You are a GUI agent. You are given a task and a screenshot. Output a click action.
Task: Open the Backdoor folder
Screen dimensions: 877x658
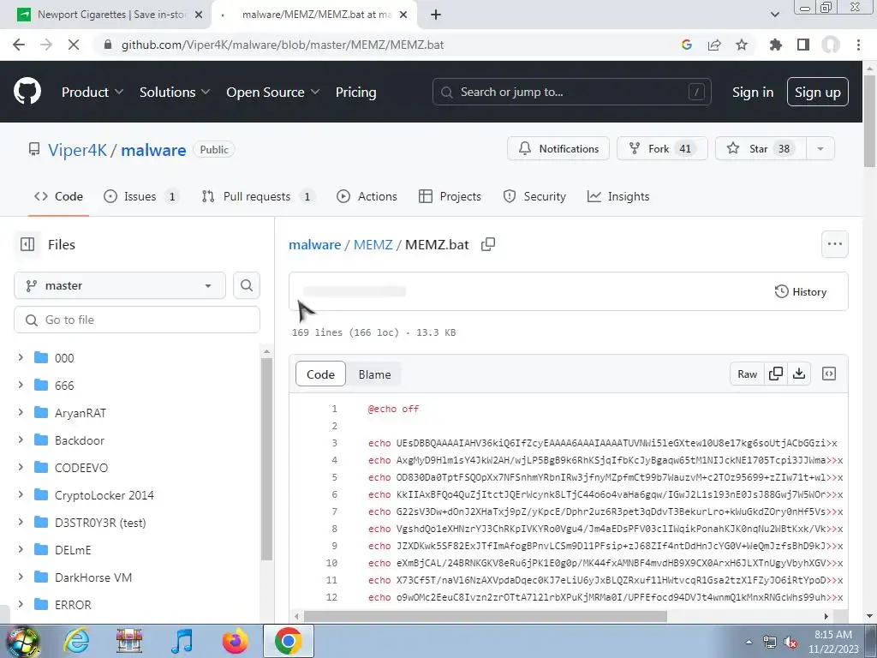tap(80, 440)
